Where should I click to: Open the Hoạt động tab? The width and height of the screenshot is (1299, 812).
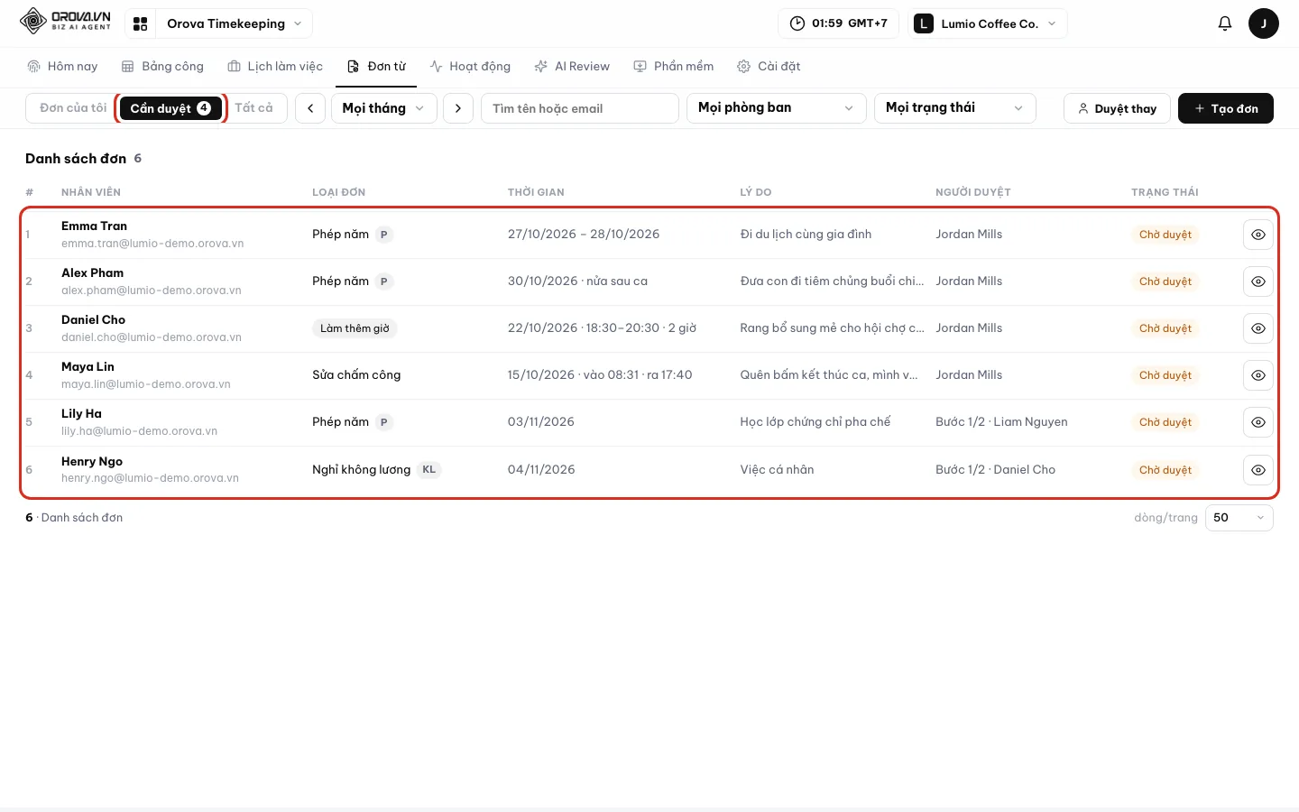tap(470, 67)
